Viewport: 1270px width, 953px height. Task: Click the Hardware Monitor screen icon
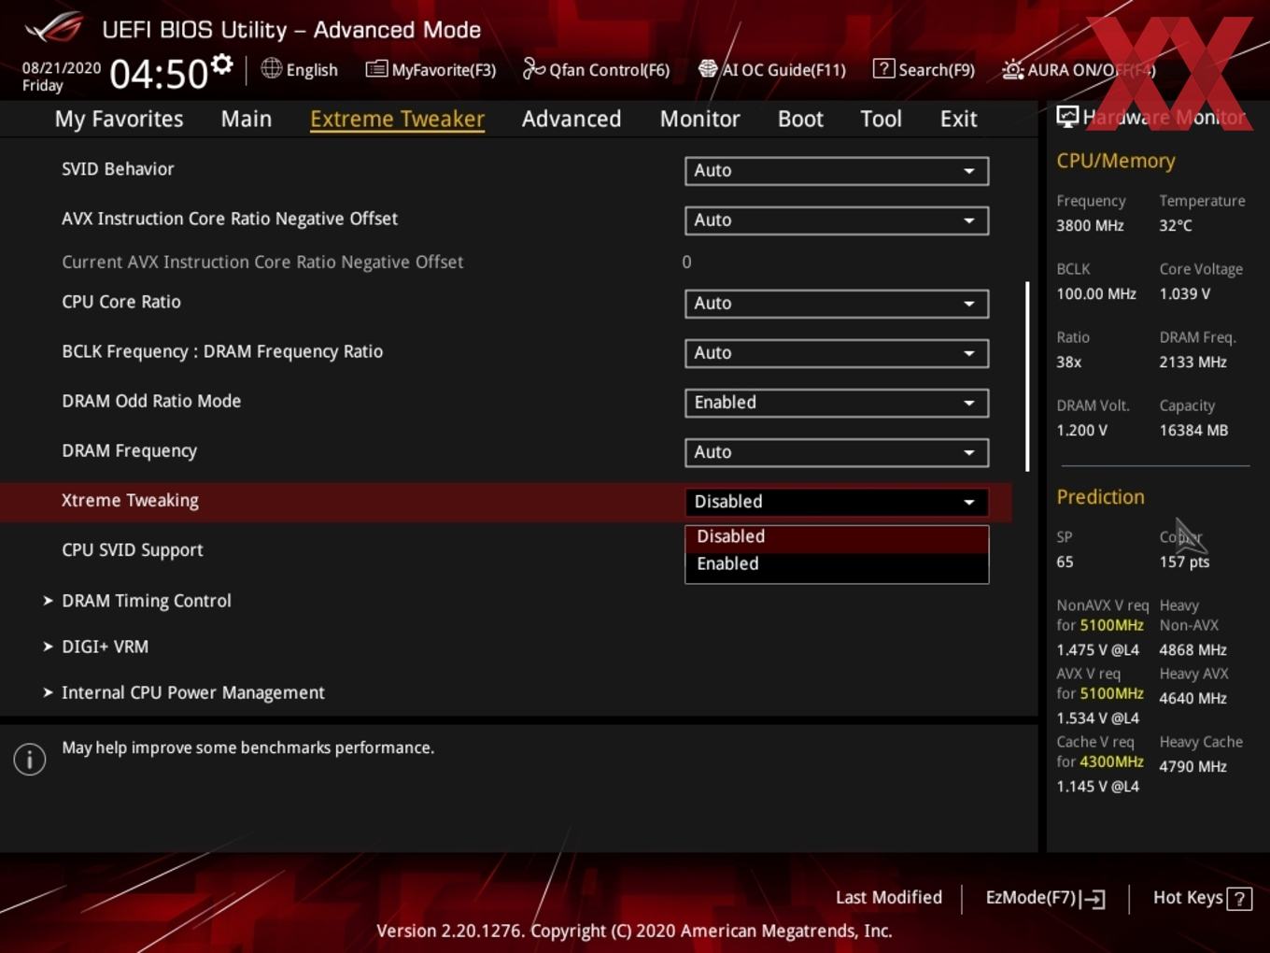[x=1067, y=117]
